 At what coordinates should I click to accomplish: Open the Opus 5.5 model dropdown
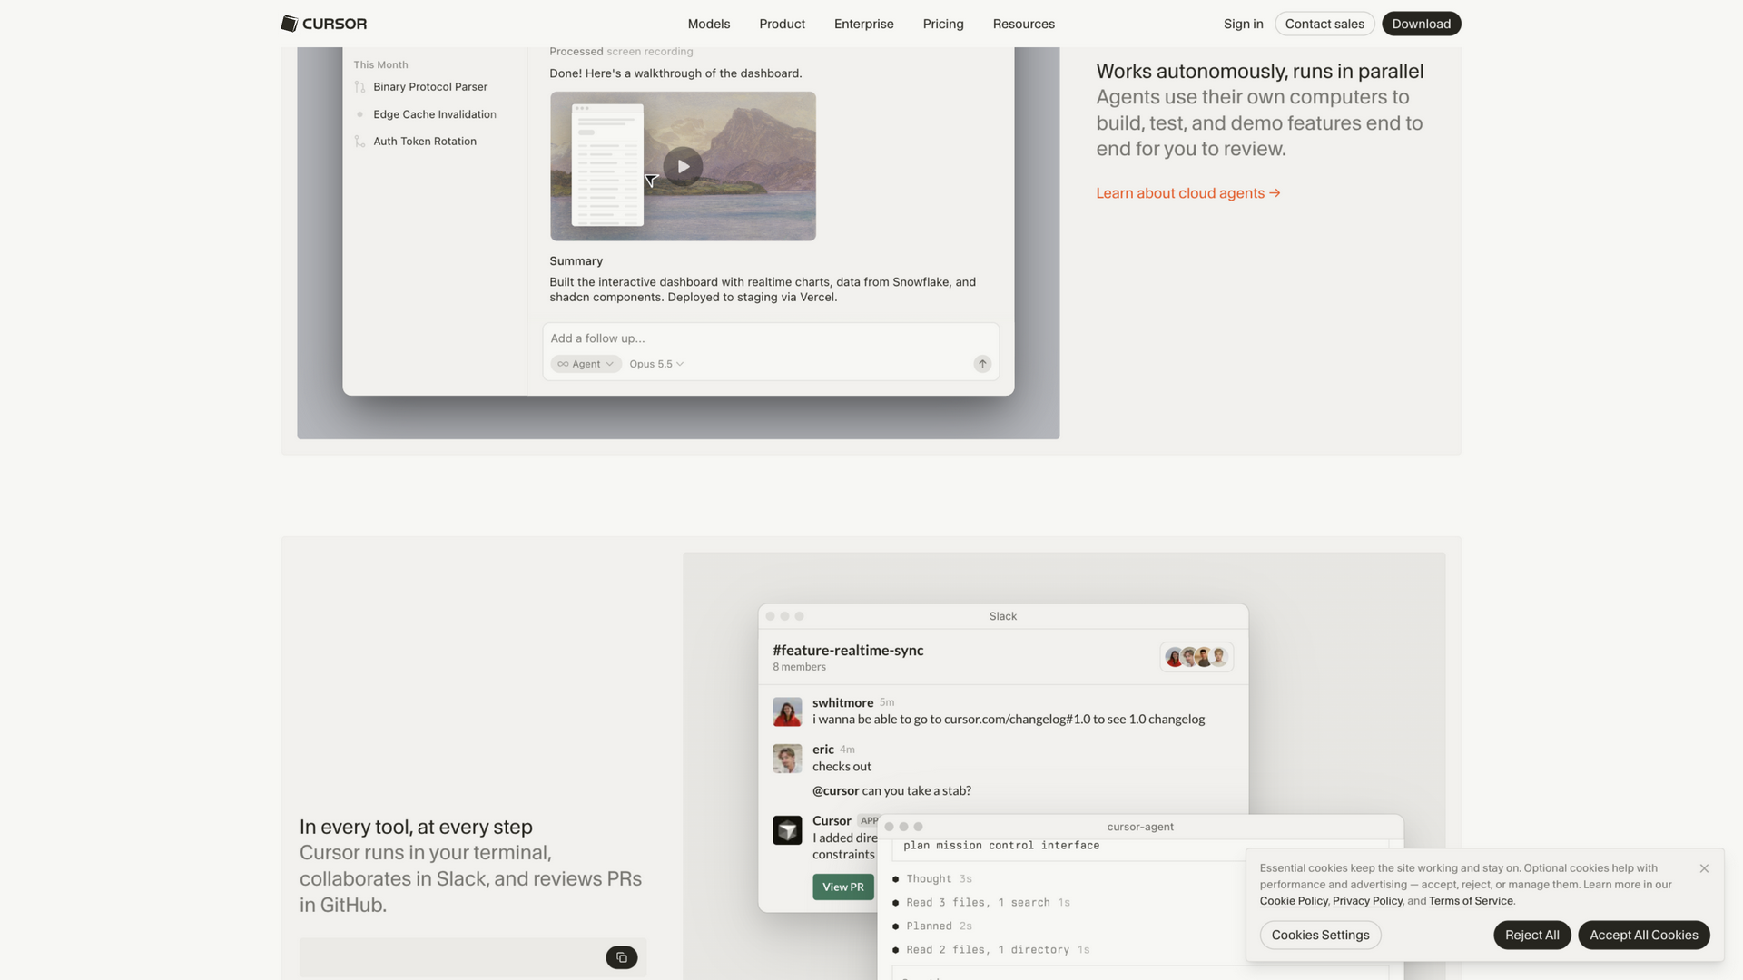point(656,364)
